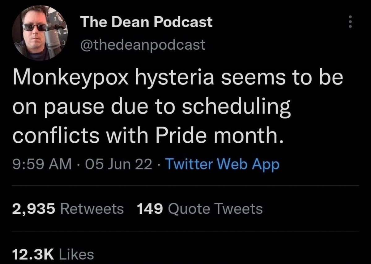Click the "Likes" label text
This screenshot has height=264, width=371.
pyautogui.click(x=76, y=254)
